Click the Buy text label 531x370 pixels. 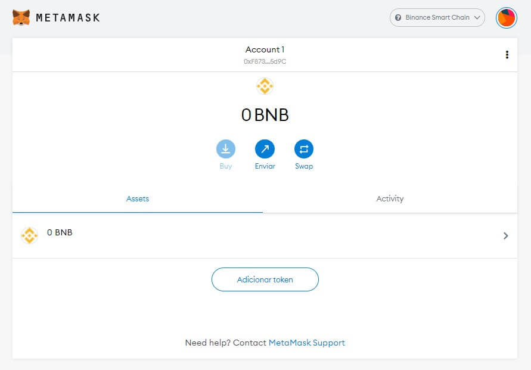pyautogui.click(x=225, y=166)
